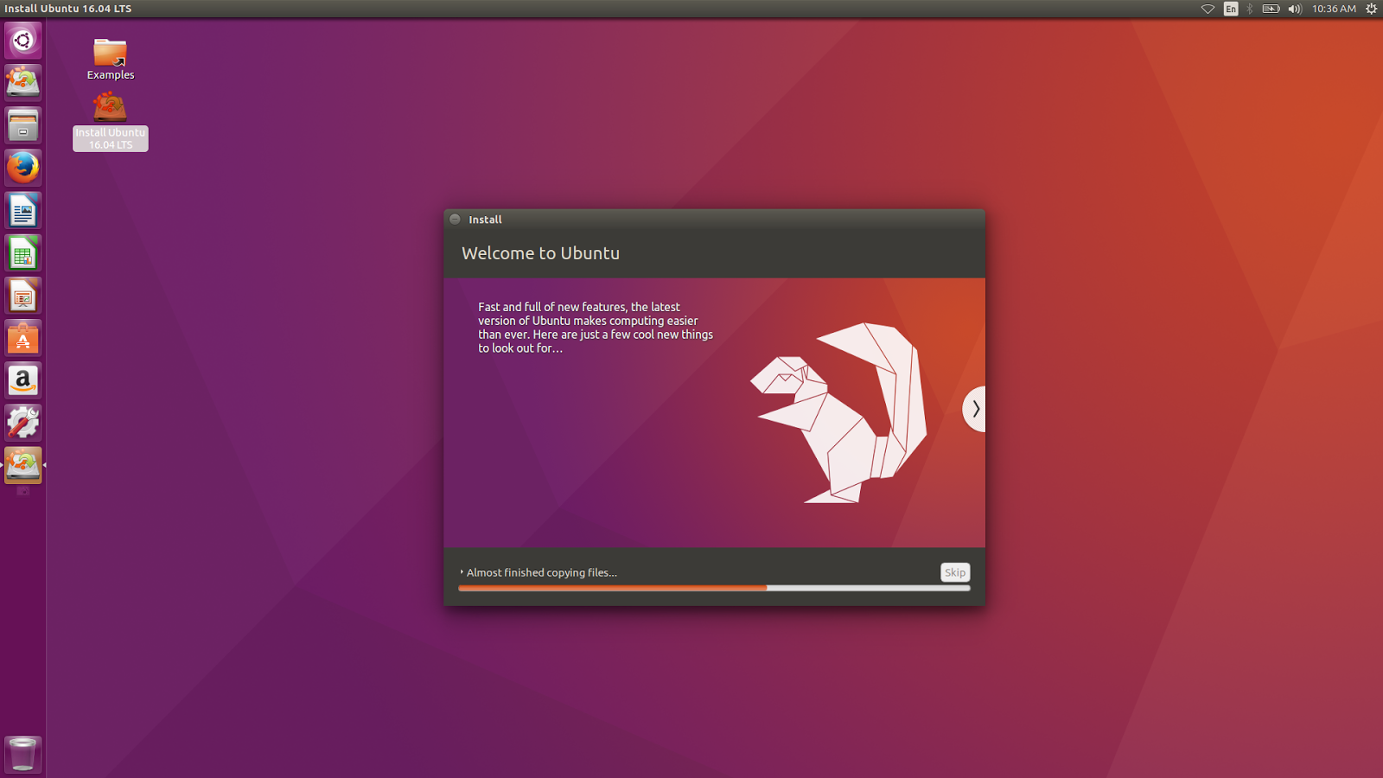The width and height of the screenshot is (1383, 778).
Task: Click 'Fast and full of new features' paragraph
Action: pyautogui.click(x=596, y=328)
